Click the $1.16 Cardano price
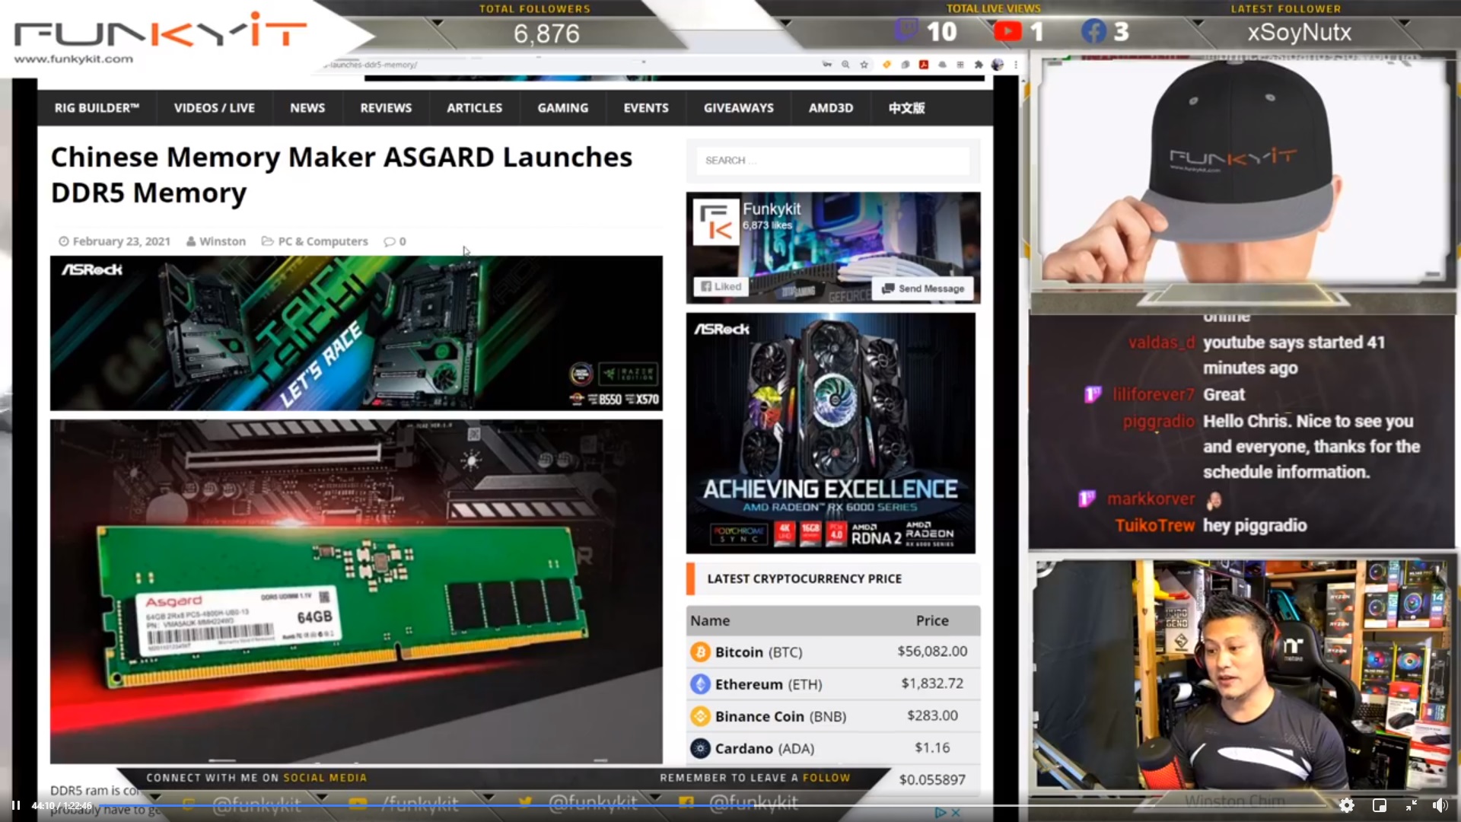 [x=932, y=747]
